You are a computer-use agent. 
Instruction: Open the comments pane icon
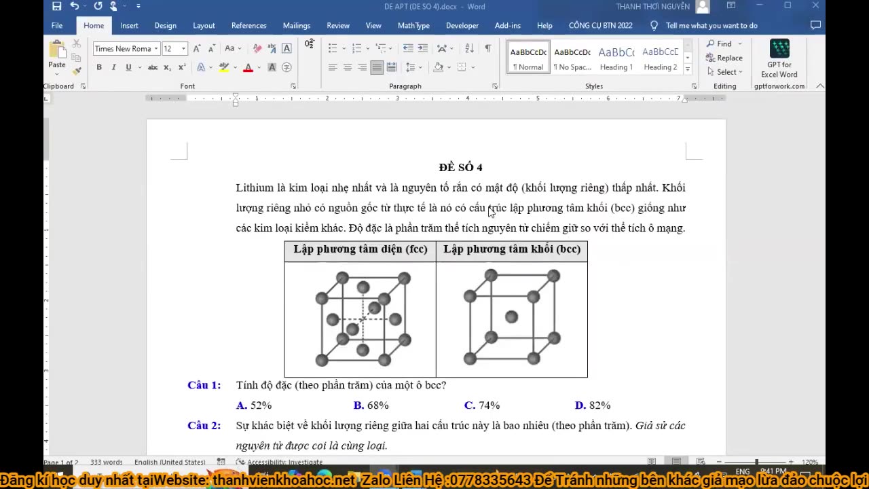coord(815,25)
